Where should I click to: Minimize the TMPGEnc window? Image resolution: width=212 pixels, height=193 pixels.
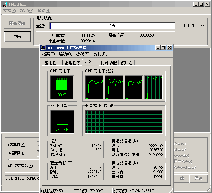[196, 4]
